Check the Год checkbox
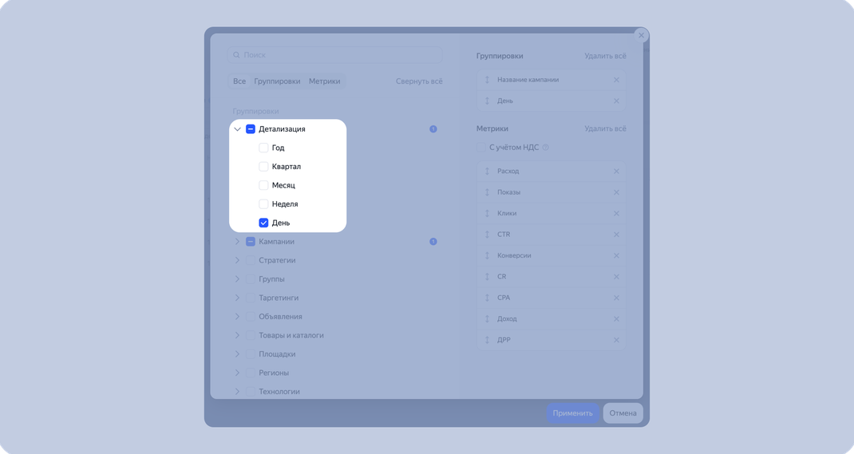 click(263, 148)
